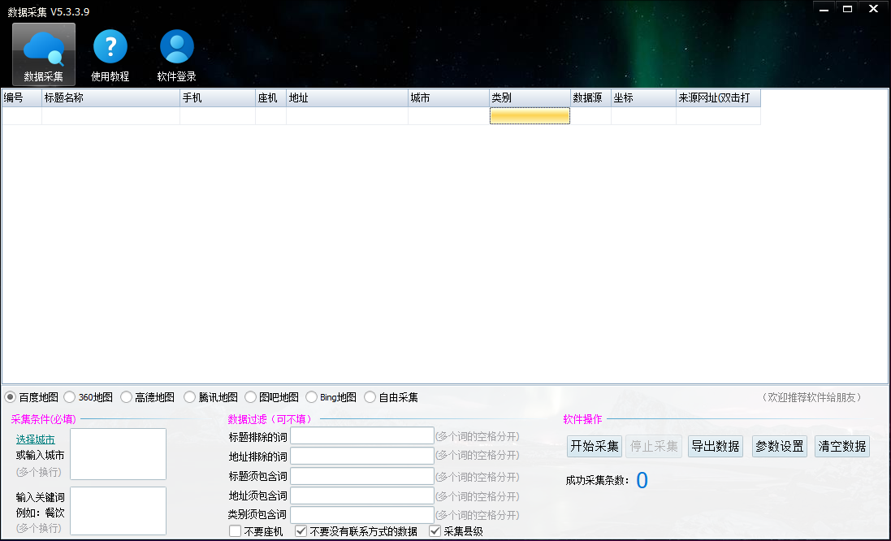Viewport: 891px width, 541px height.
Task: Click the 选择城市 link
Action: pyautogui.click(x=35, y=439)
